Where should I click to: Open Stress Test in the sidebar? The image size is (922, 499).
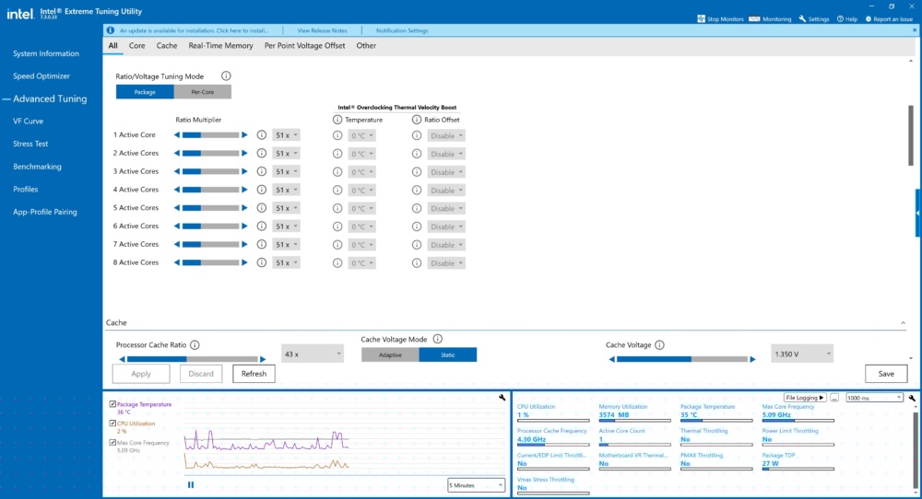(30, 144)
